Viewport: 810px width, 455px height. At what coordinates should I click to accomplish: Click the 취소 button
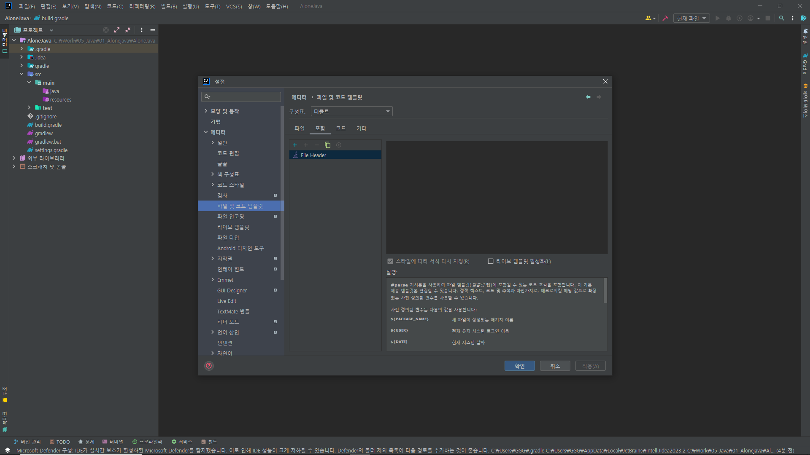pos(555,366)
